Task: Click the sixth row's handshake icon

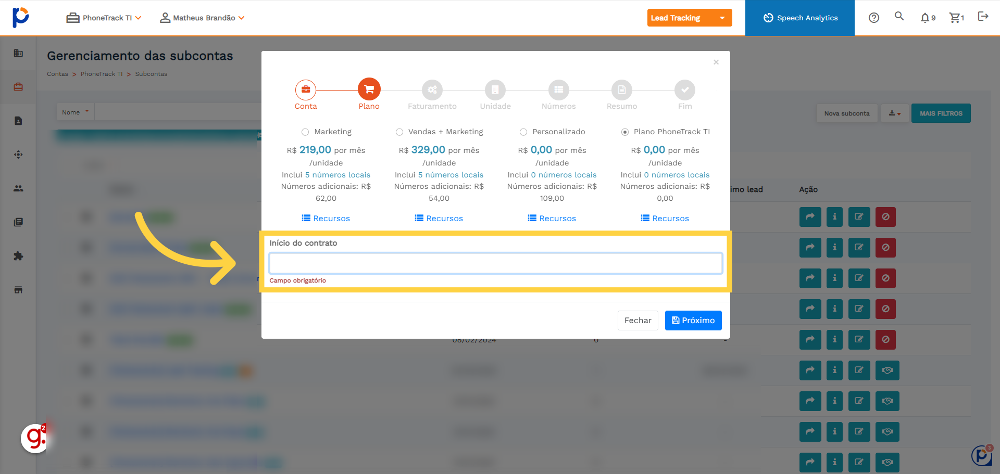Action: point(888,370)
